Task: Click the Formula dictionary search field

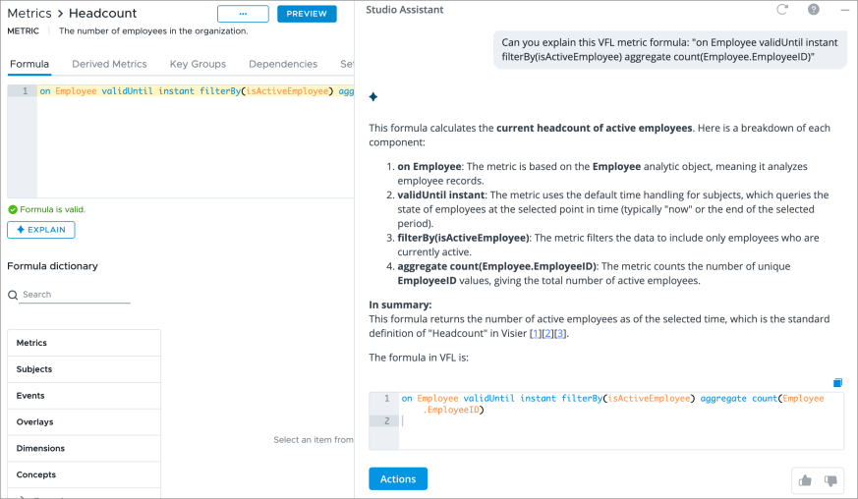Action: click(76, 295)
